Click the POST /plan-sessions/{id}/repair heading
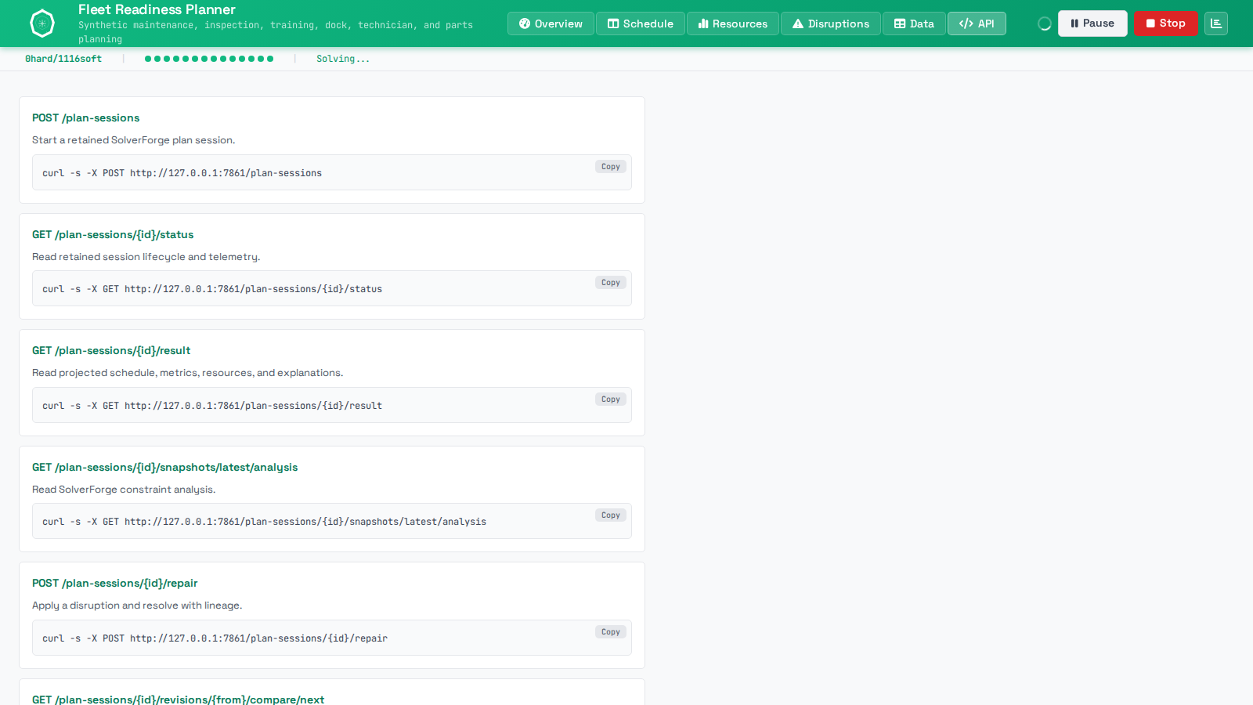The image size is (1253, 705). (115, 584)
